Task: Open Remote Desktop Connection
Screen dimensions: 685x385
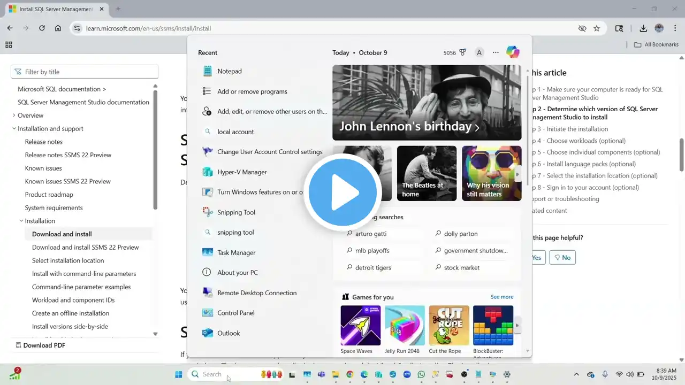Action: point(256,293)
